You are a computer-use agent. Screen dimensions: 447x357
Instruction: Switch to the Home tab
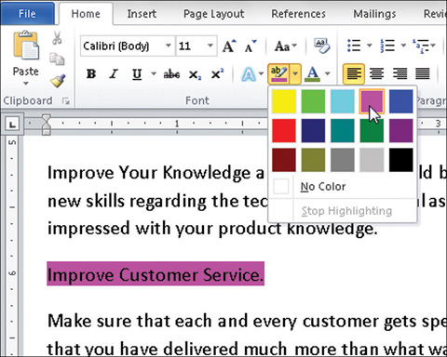pos(86,14)
